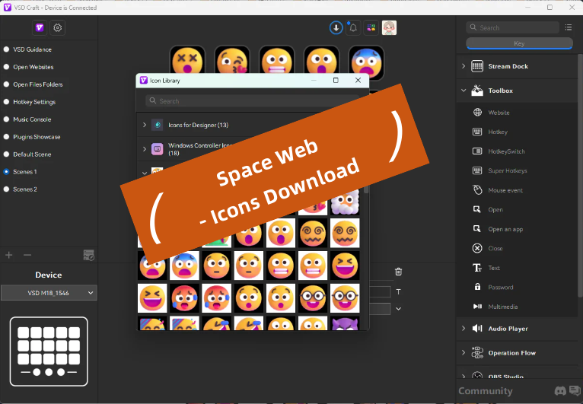
Task: Select the Key tab
Action: [x=519, y=44]
